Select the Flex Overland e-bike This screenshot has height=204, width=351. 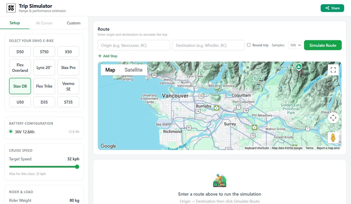tap(20, 67)
